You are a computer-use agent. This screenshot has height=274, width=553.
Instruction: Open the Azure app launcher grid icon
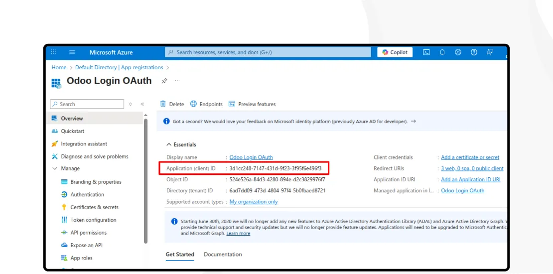[53, 52]
